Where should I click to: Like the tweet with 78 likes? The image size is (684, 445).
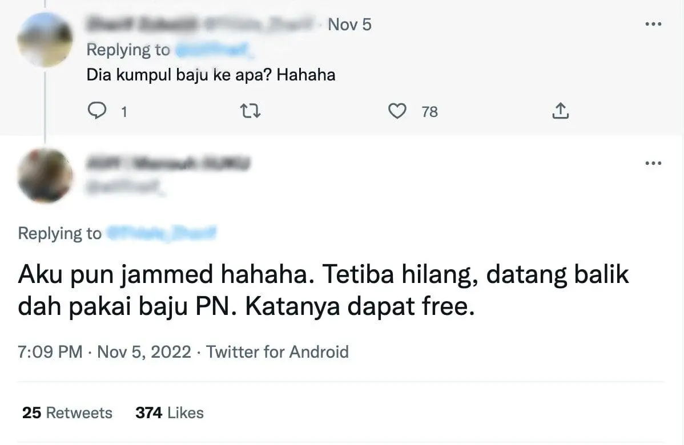[397, 112]
